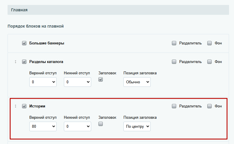Screen dimensions: 234x144
Task: Check Заголовок under Истории
Action: point(100,124)
